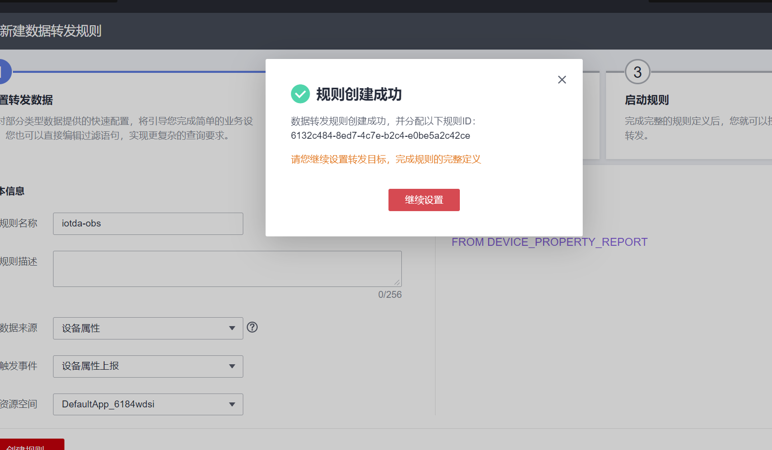Click the 新建数据转发规则 page title
The height and width of the screenshot is (450, 772).
[x=51, y=31]
